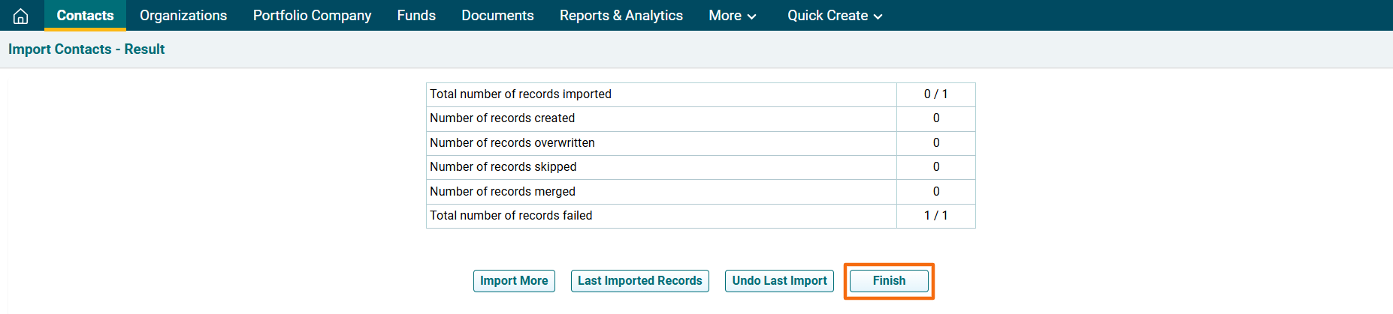Go to Portfolio Company tab
Viewport: 1393px width, 314px height.
click(x=312, y=16)
